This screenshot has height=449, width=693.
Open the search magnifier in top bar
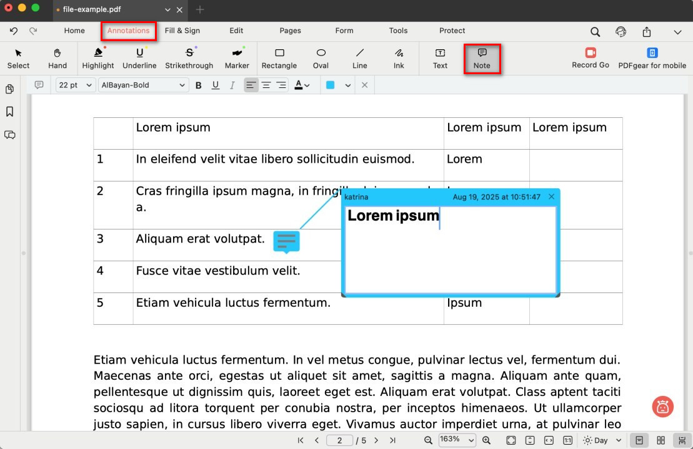pyautogui.click(x=595, y=31)
